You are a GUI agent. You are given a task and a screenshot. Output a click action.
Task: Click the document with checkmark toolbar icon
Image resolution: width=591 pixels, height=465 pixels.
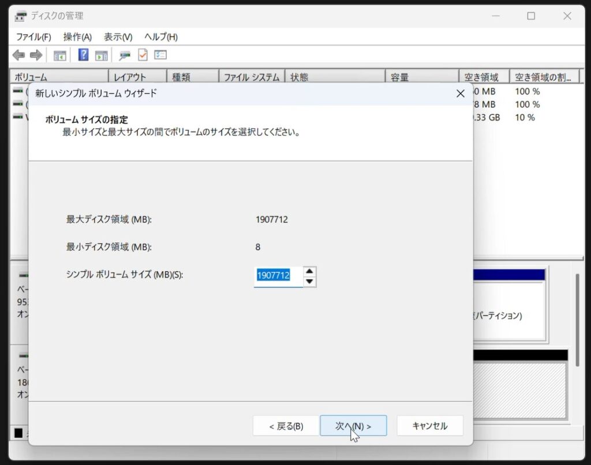tap(143, 55)
